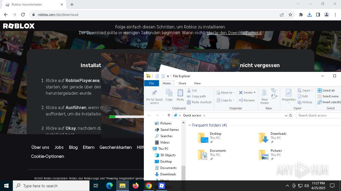Open Jobs footer link
Screen dimensions: 341x191
point(59,147)
